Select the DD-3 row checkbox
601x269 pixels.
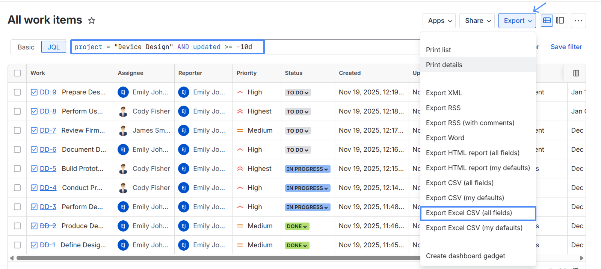[x=17, y=207]
